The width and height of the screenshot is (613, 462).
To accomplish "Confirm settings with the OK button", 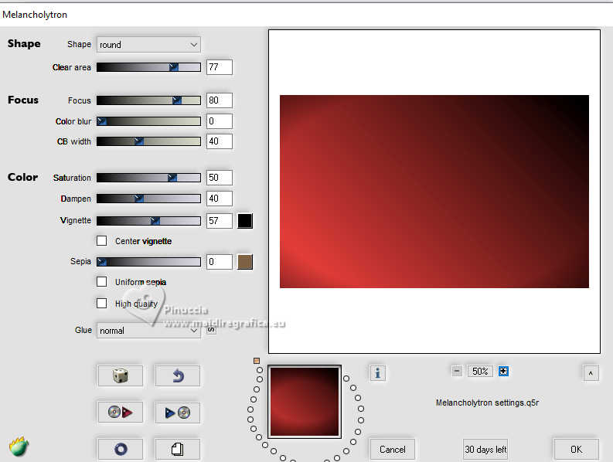I will pos(576,450).
